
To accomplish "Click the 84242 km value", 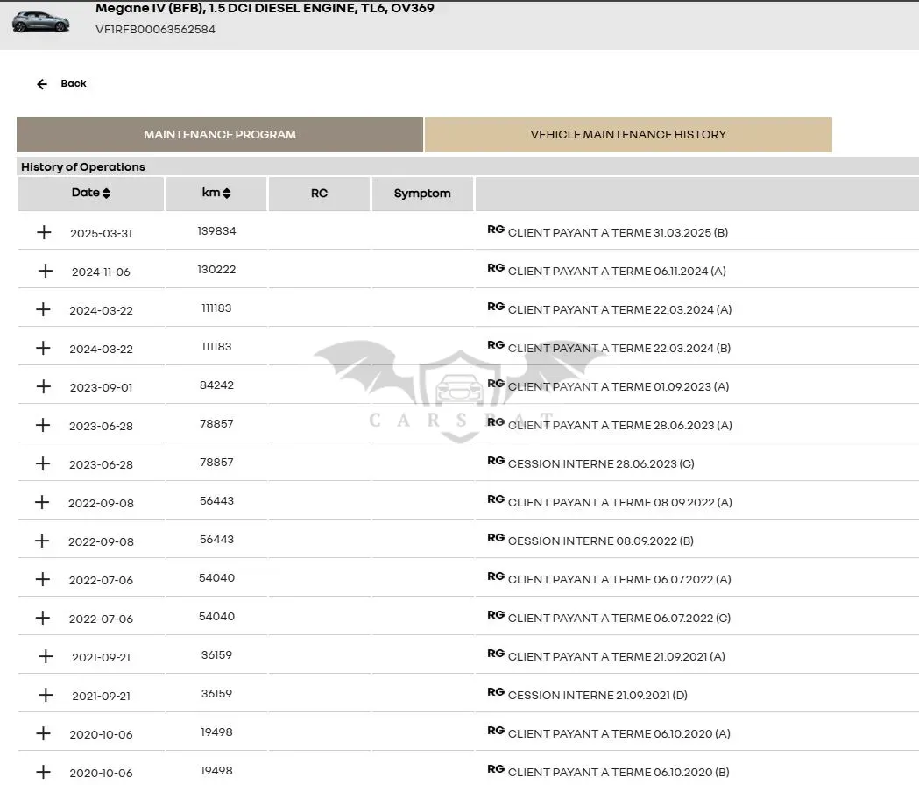I will [216, 385].
